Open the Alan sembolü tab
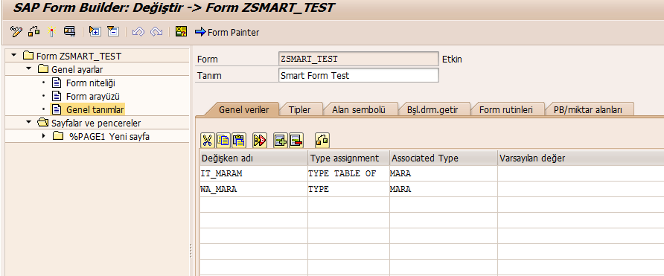 [x=358, y=109]
